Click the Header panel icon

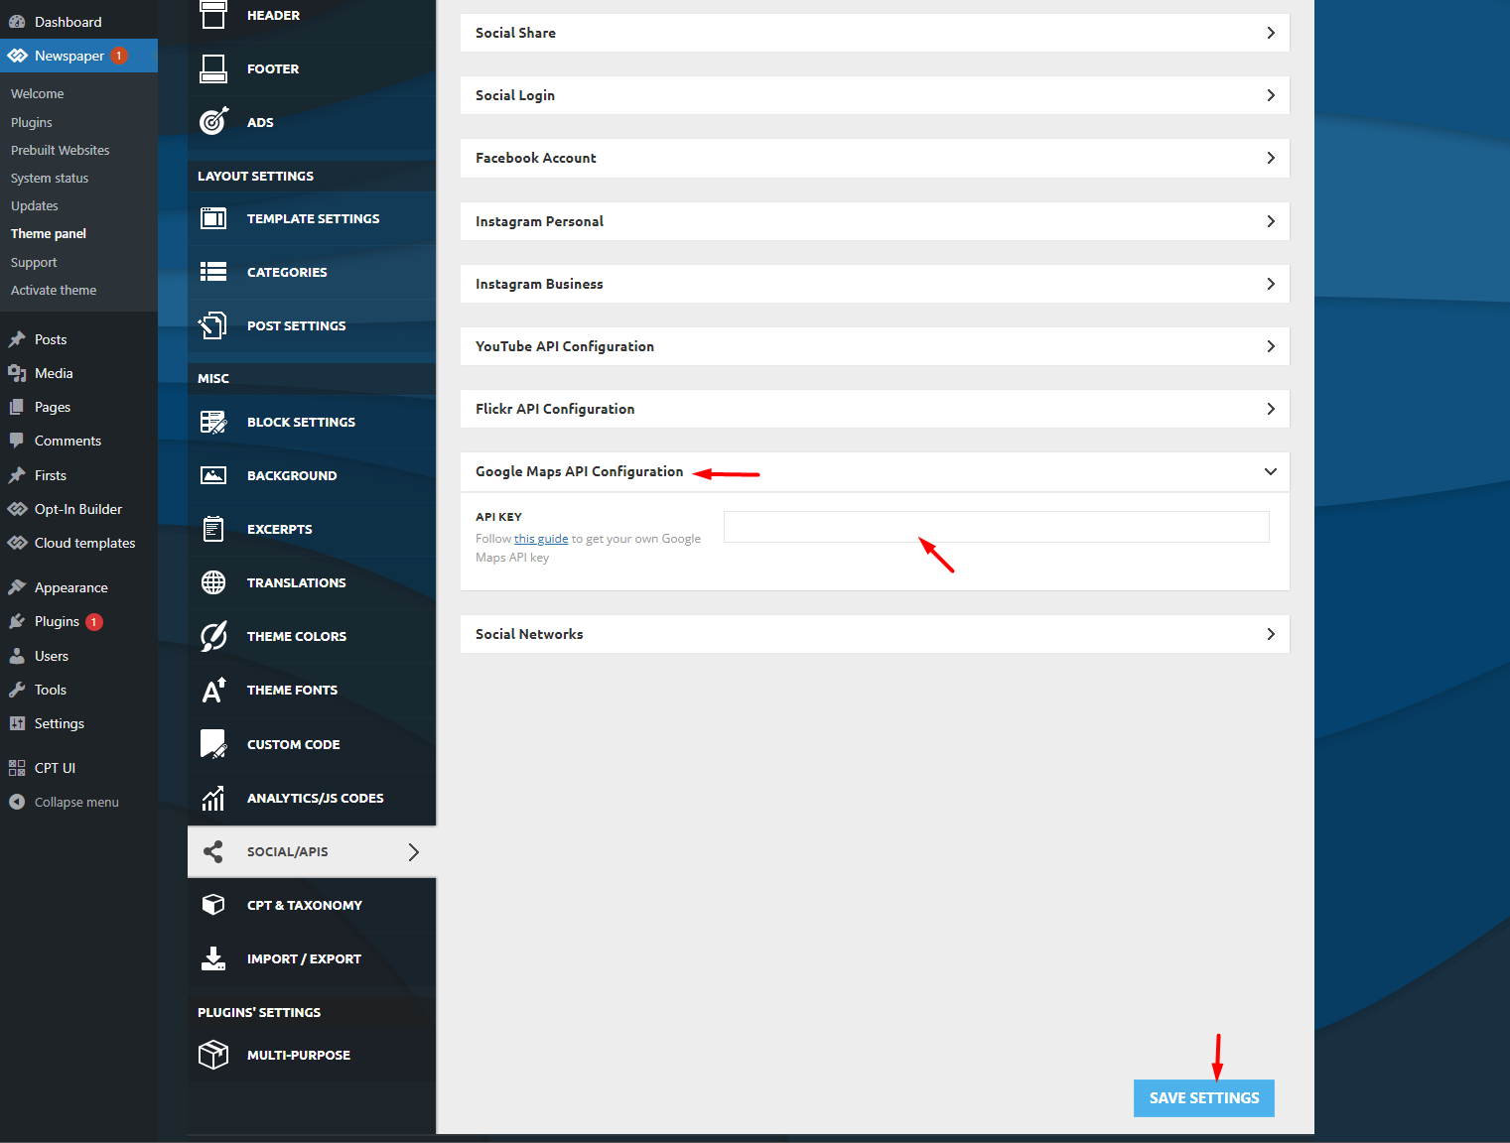point(213,15)
